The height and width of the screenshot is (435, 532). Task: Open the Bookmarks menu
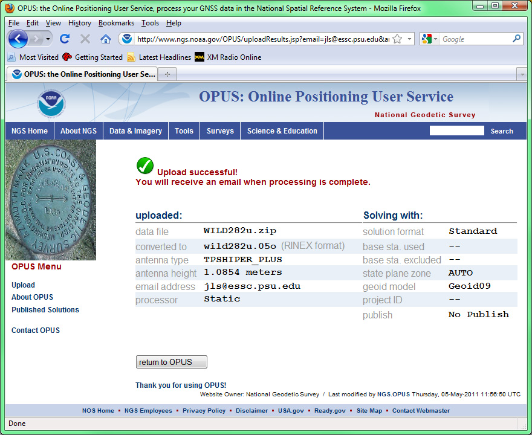116,23
